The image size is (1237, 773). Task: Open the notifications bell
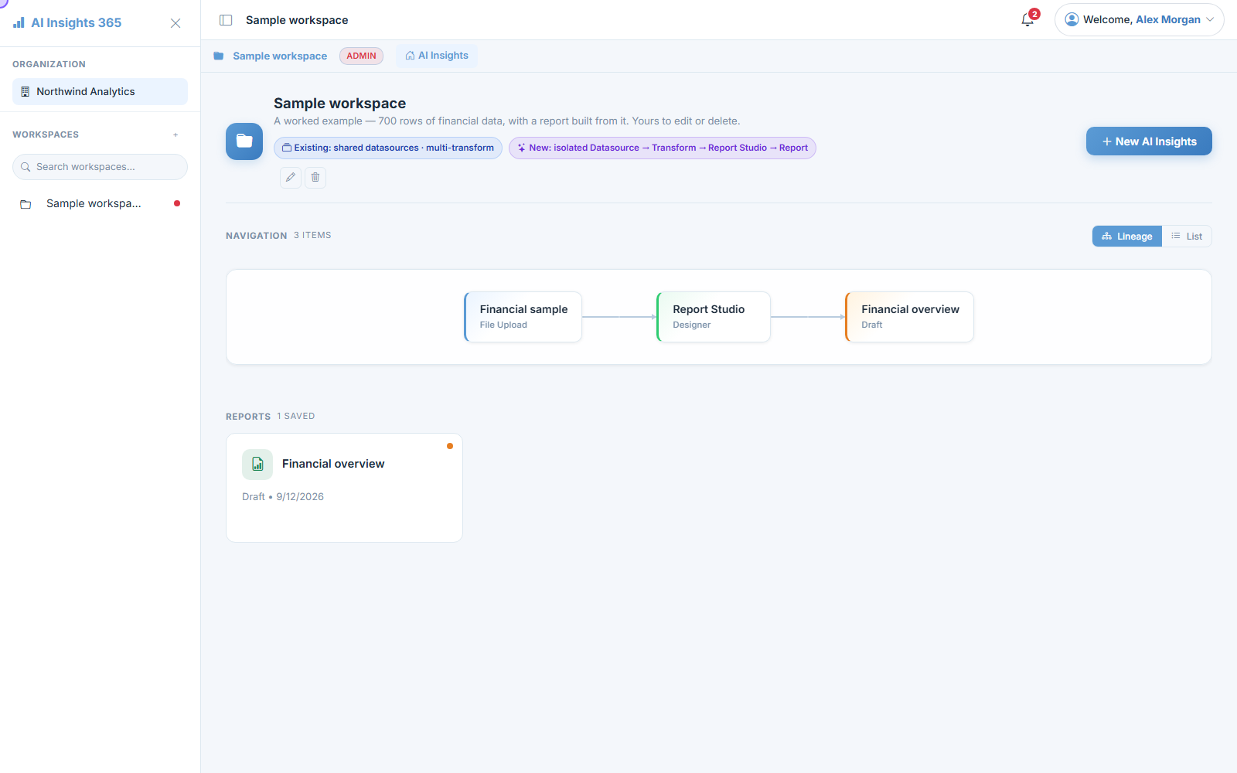[1027, 20]
